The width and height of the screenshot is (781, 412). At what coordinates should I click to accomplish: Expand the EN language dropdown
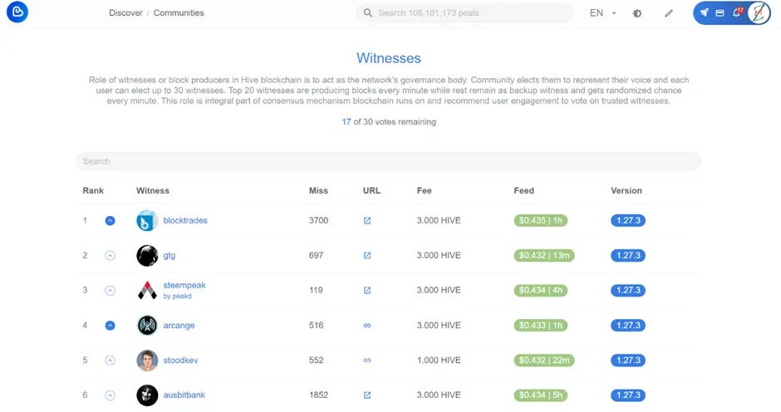coord(602,13)
